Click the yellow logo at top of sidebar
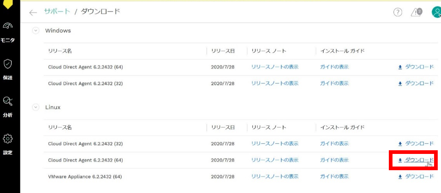441x193 pixels. pos(8,4)
